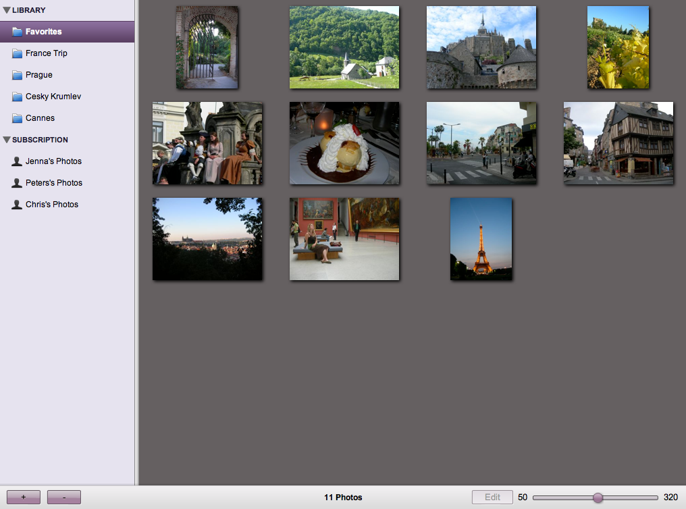Click the thumbnail size slider handle
This screenshot has height=509, width=686.
pos(598,498)
